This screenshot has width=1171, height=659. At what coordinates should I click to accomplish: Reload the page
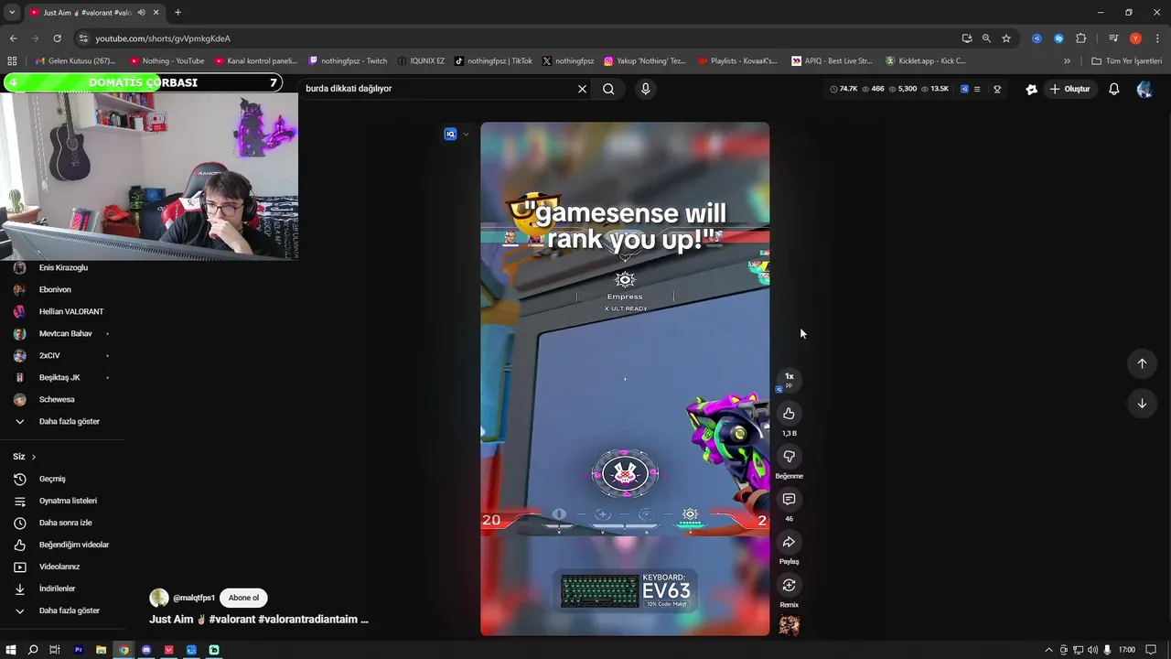(x=57, y=38)
